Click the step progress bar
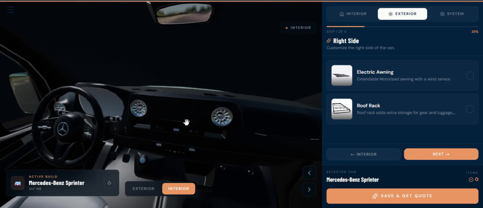 402,27
